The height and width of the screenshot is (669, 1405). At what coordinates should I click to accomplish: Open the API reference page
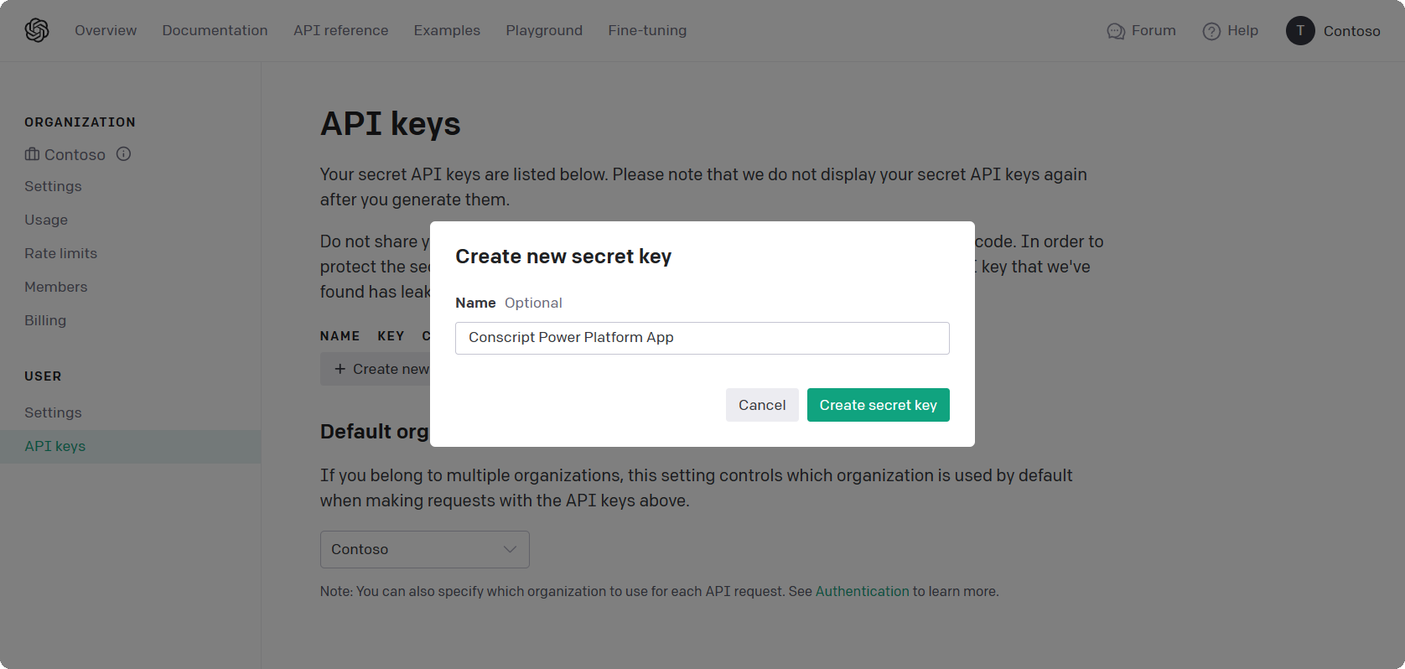[340, 30]
